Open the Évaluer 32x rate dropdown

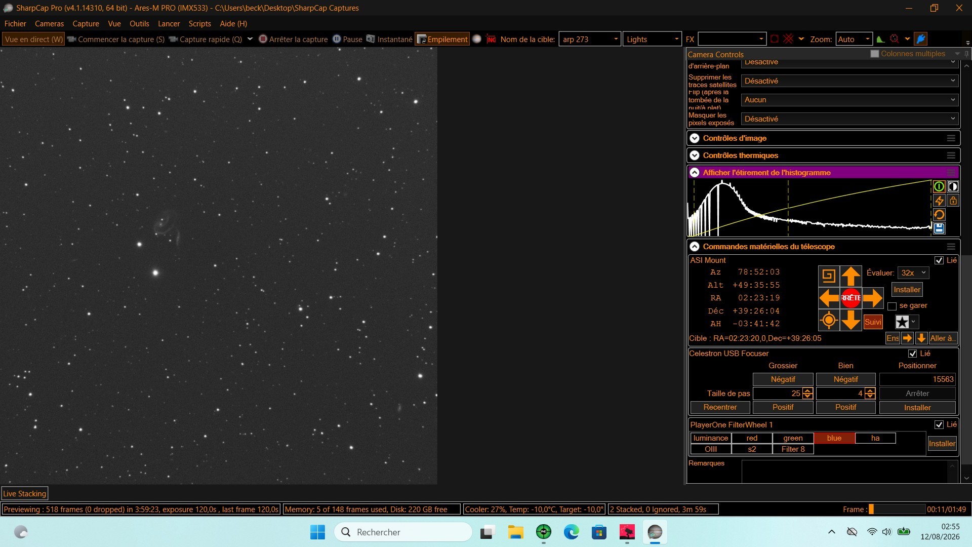click(913, 273)
